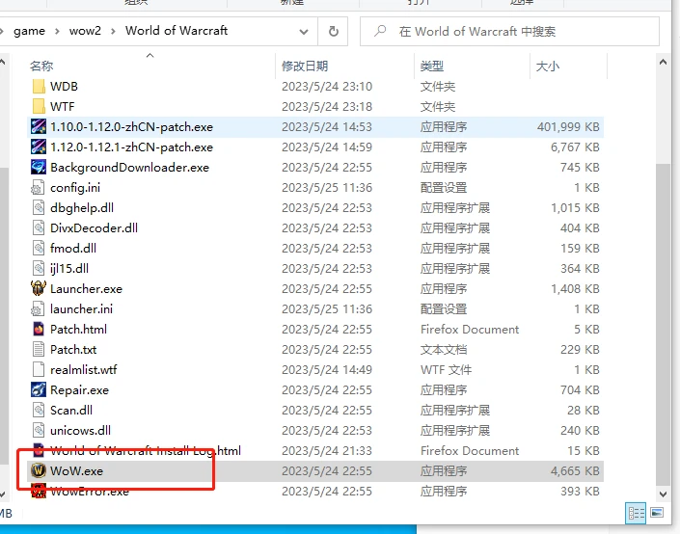Image resolution: width=680 pixels, height=534 pixels.
Task: Click the unicows.dll file icon
Action: point(39,431)
